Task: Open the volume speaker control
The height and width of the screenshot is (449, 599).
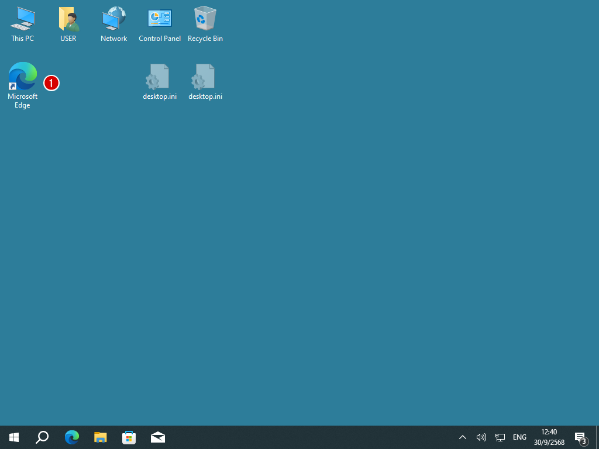Action: [x=481, y=437]
